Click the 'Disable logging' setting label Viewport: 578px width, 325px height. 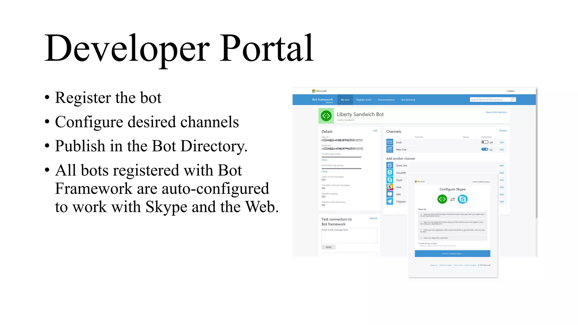pos(329,194)
